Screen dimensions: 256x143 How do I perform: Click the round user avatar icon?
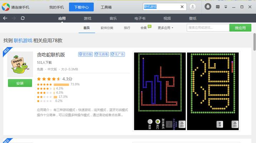click(x=208, y=7)
